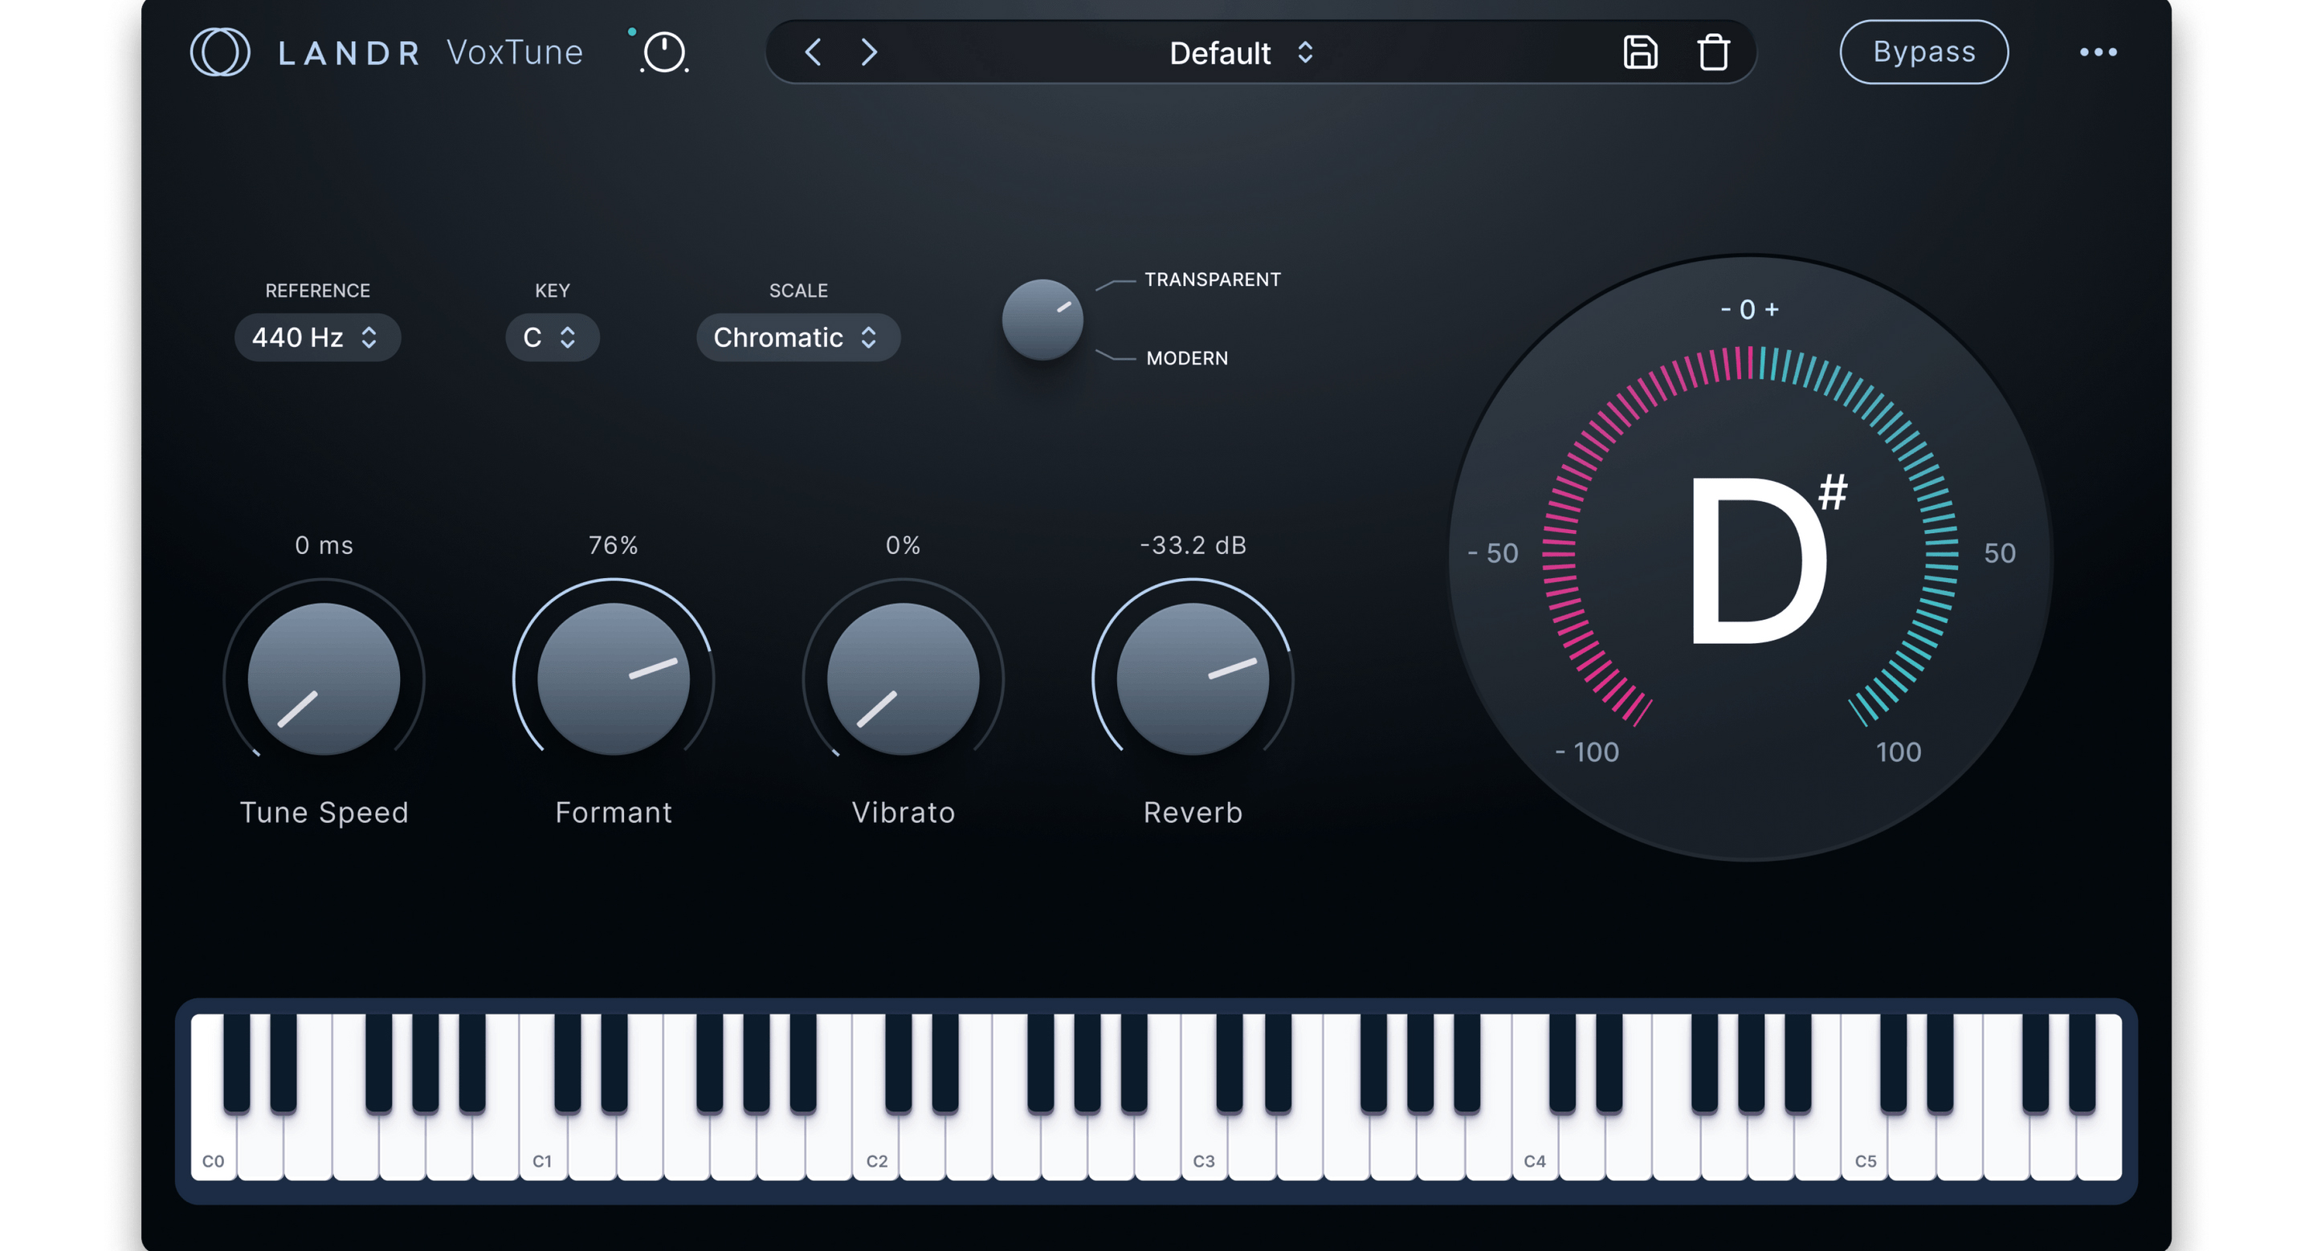Toggle the Bypass button
2313x1251 pixels.
click(x=1924, y=52)
